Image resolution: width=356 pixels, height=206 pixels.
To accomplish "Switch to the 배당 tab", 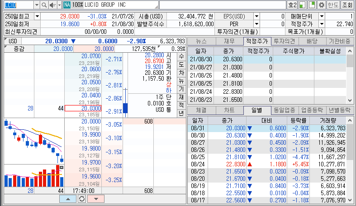I will pyautogui.click(x=312, y=41).
